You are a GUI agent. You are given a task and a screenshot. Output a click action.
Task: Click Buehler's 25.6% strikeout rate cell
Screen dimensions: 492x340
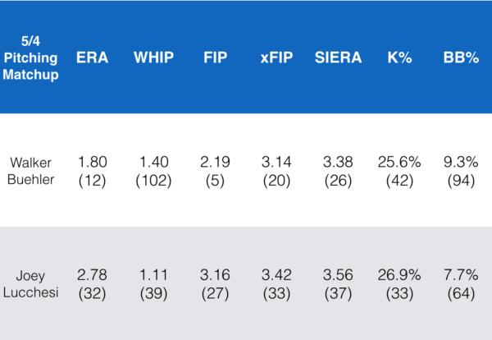[398, 170]
